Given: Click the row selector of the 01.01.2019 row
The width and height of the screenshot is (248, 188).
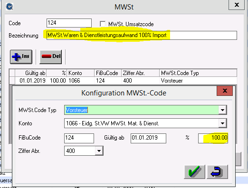Looking at the screenshot, I should pyautogui.click(x=12, y=81).
